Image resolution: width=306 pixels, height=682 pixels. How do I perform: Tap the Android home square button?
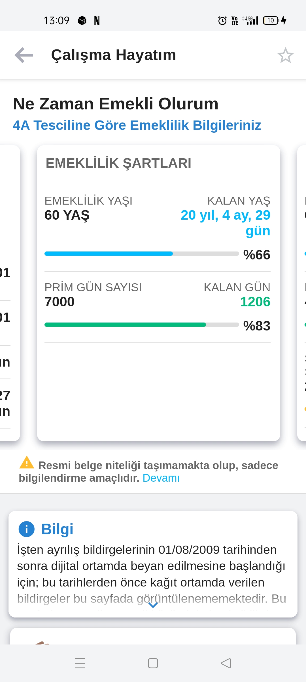point(153,663)
